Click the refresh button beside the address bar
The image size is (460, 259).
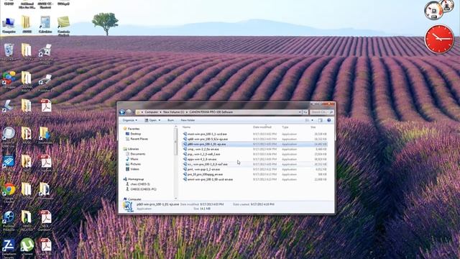(305, 112)
